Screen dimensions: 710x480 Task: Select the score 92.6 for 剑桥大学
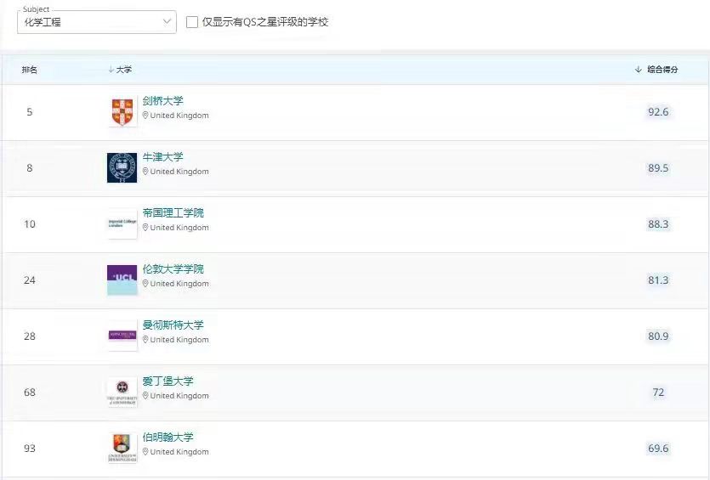tap(658, 112)
